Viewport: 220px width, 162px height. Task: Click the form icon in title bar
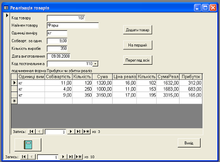click(x=6, y=7)
